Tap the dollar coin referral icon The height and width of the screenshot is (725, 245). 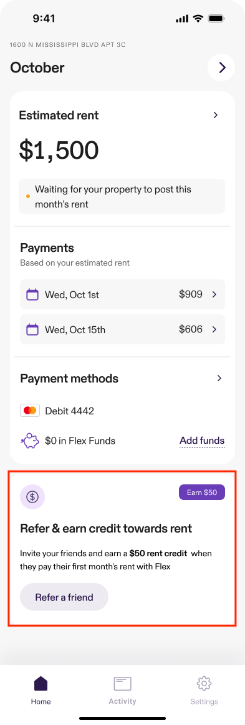click(32, 497)
